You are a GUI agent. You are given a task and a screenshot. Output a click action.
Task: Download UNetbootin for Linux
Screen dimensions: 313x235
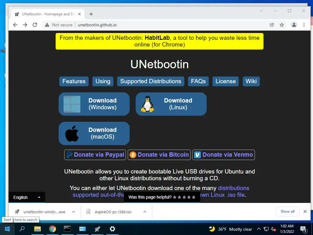[x=171, y=104]
